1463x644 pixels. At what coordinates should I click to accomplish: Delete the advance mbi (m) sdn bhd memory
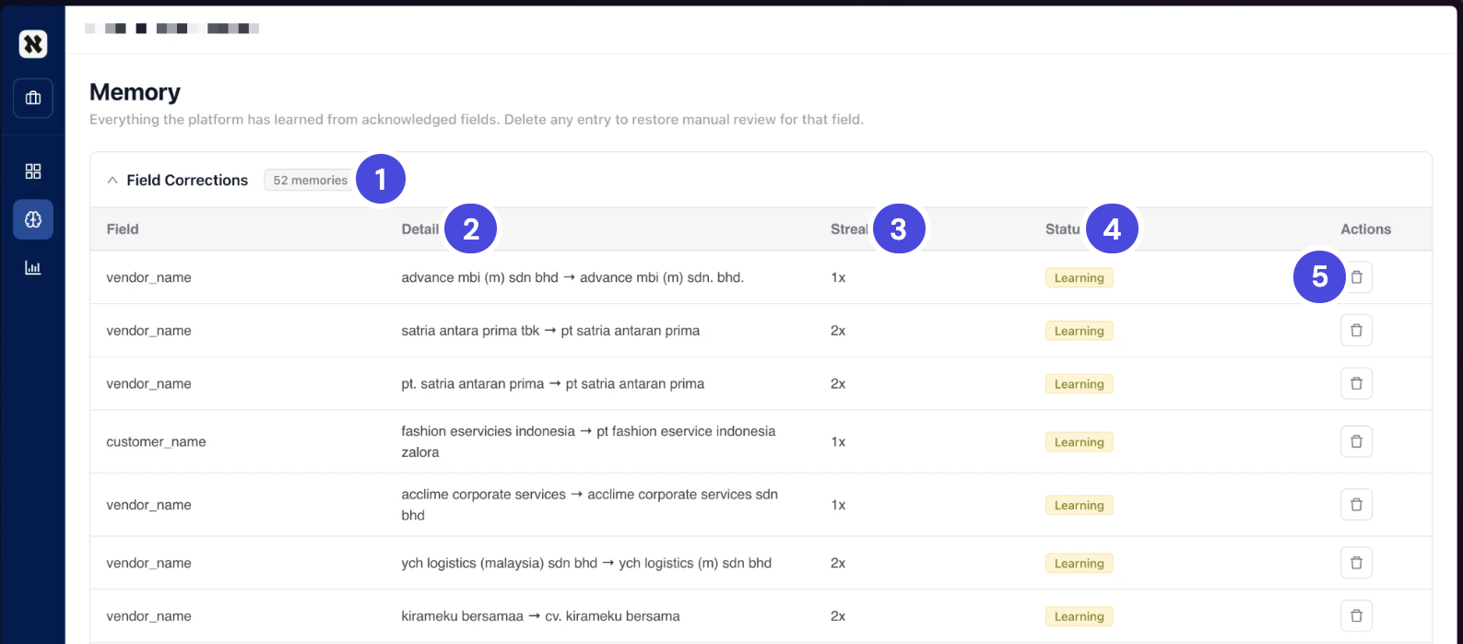pos(1356,277)
